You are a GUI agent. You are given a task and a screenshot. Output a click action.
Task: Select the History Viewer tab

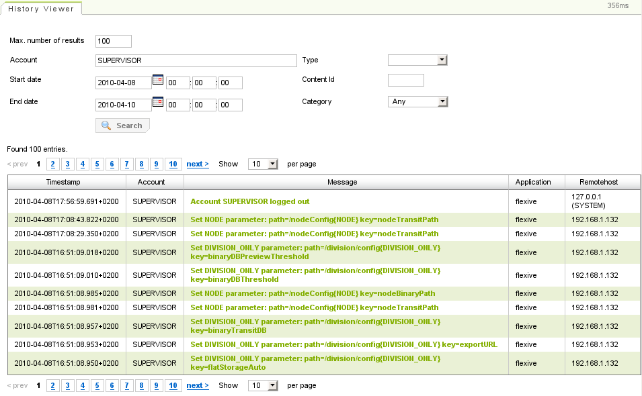tap(41, 9)
